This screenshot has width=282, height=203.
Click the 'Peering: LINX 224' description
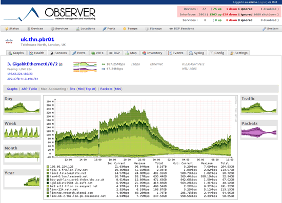(19, 69)
